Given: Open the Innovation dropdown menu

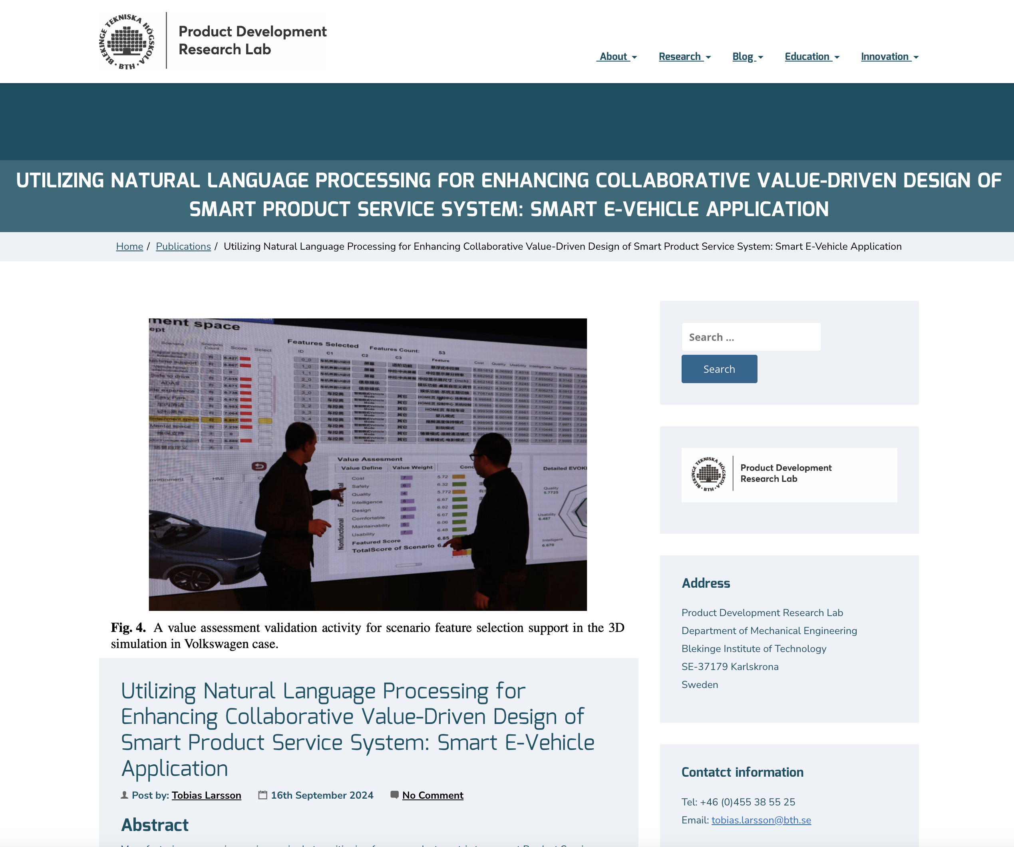Looking at the screenshot, I should pos(889,56).
